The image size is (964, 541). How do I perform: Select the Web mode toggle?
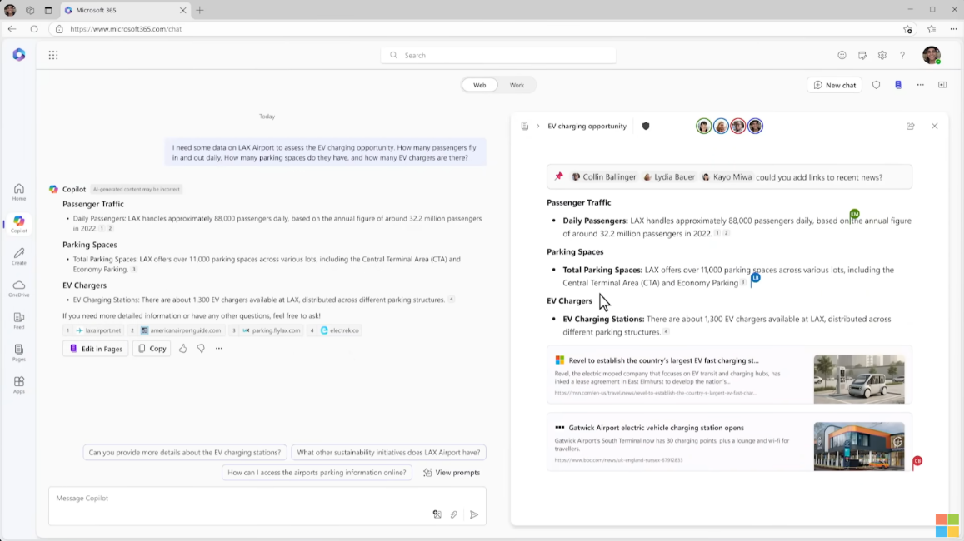(480, 85)
